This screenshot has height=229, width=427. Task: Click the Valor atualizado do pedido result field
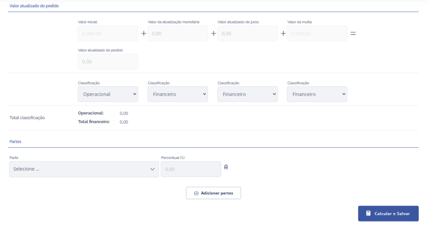click(x=108, y=61)
